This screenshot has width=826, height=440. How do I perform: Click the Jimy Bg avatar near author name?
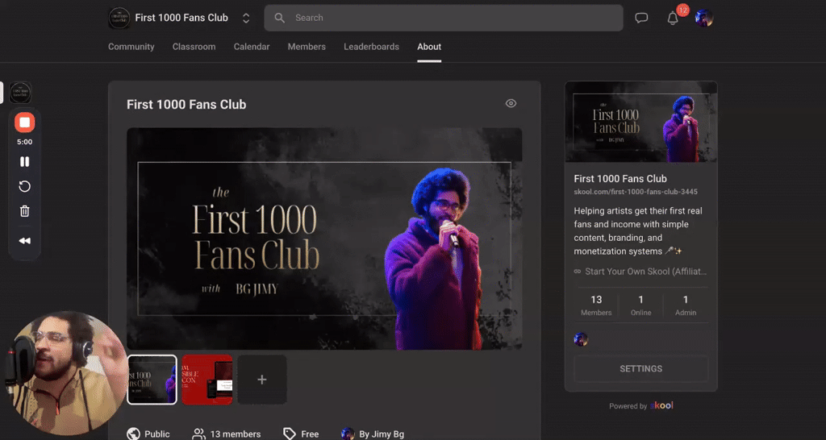pyautogui.click(x=348, y=434)
